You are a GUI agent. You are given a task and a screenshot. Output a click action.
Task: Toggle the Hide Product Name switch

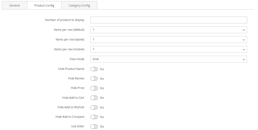pos(94,69)
